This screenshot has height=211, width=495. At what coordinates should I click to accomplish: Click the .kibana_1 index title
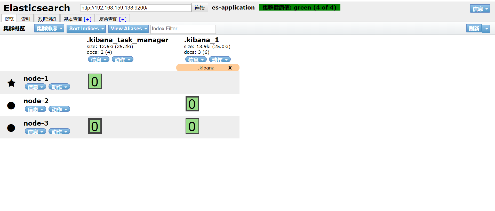pos(201,40)
